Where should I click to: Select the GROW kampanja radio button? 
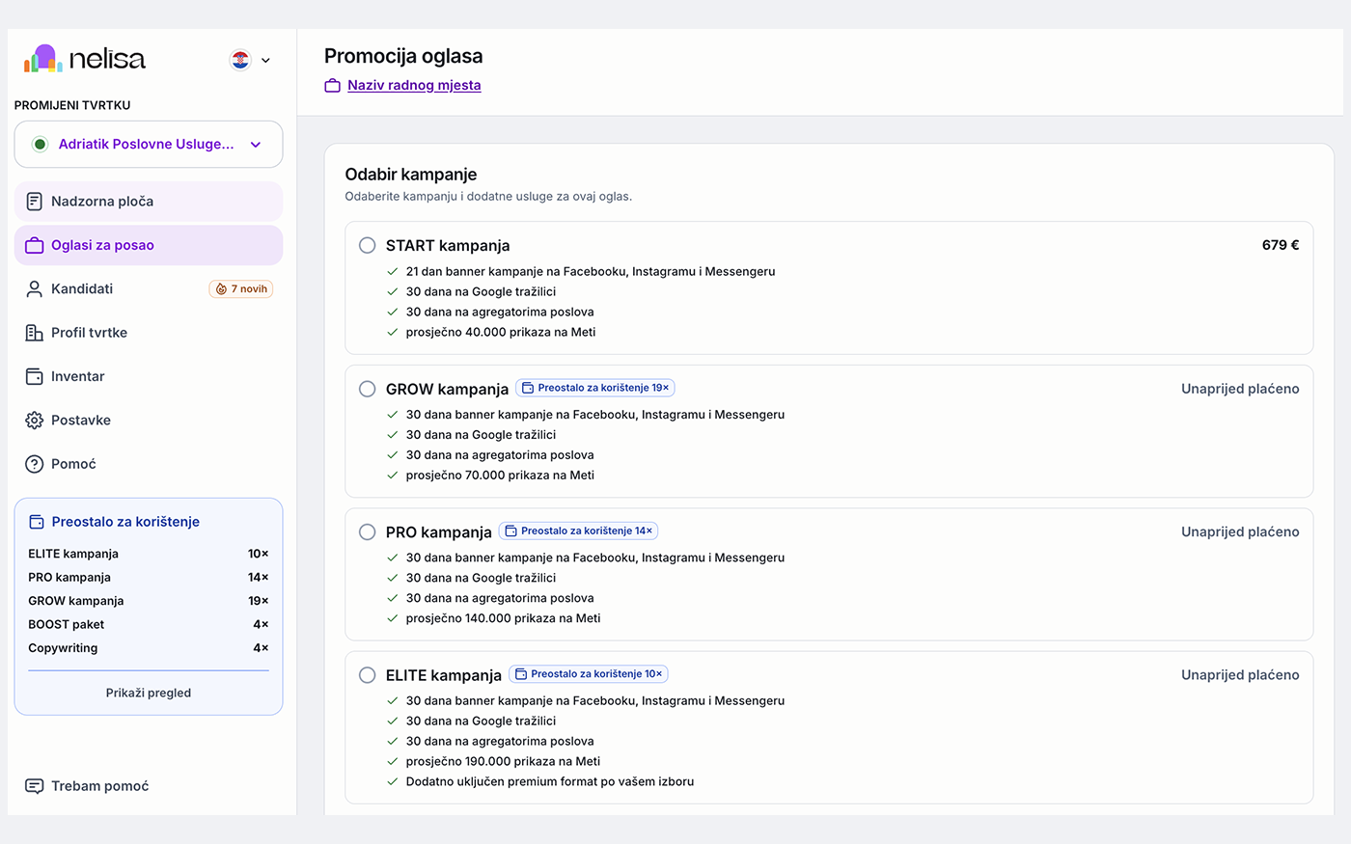[x=368, y=389]
